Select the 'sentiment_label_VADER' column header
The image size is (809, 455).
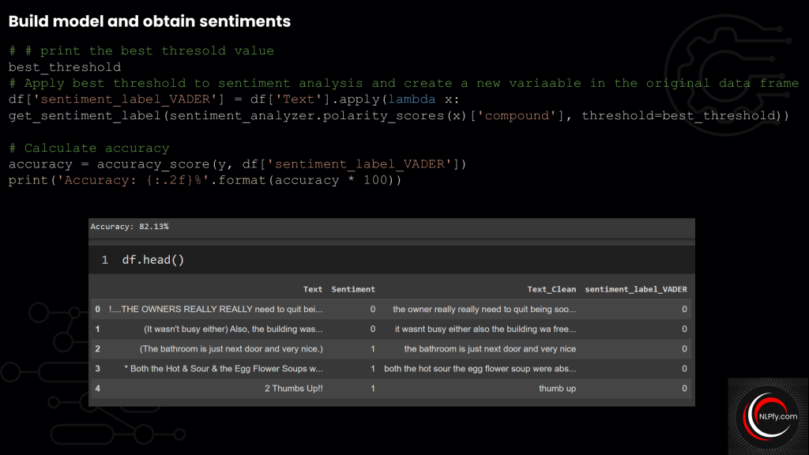(635, 289)
